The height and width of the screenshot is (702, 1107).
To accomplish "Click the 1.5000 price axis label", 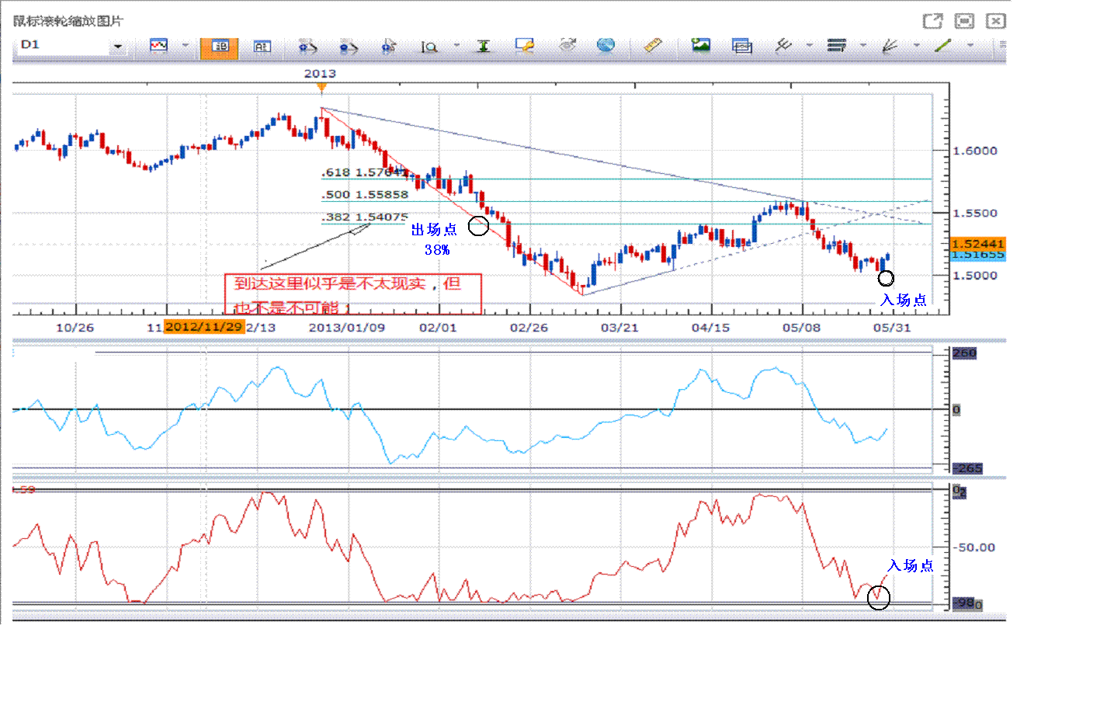I will click(975, 275).
